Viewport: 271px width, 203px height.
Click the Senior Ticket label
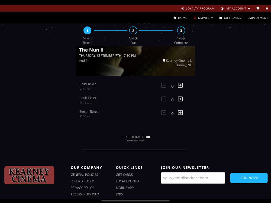tap(89, 112)
